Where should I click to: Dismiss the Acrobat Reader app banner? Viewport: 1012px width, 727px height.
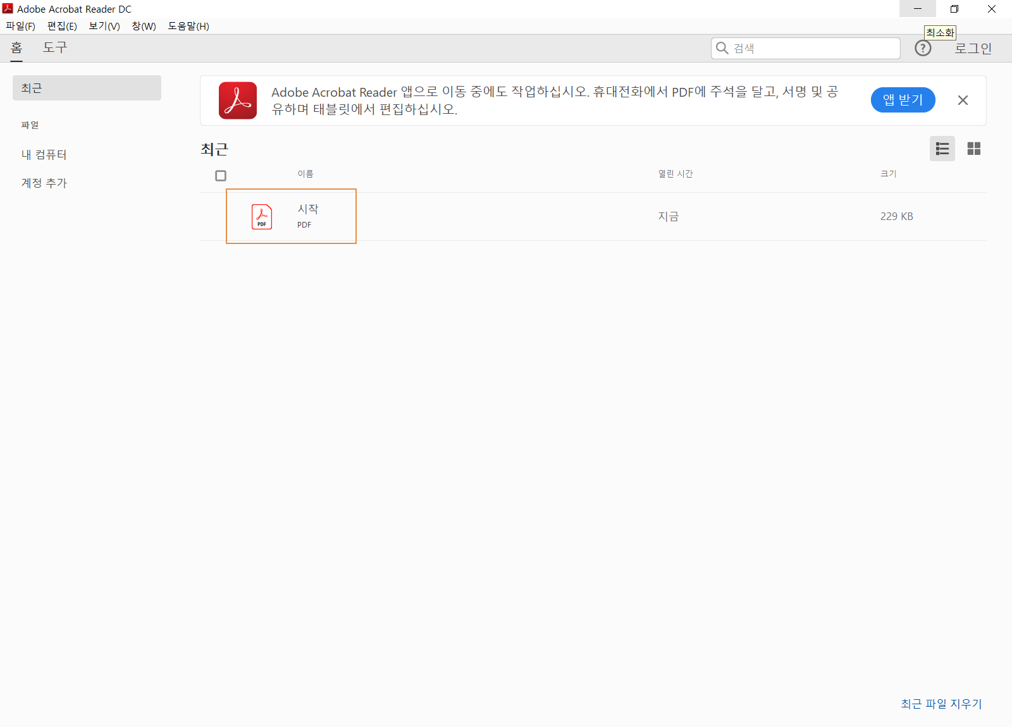(x=963, y=101)
